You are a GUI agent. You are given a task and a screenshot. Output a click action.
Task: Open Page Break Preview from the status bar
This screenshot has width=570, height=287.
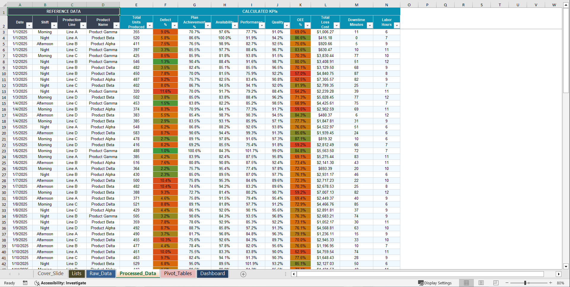(496, 283)
